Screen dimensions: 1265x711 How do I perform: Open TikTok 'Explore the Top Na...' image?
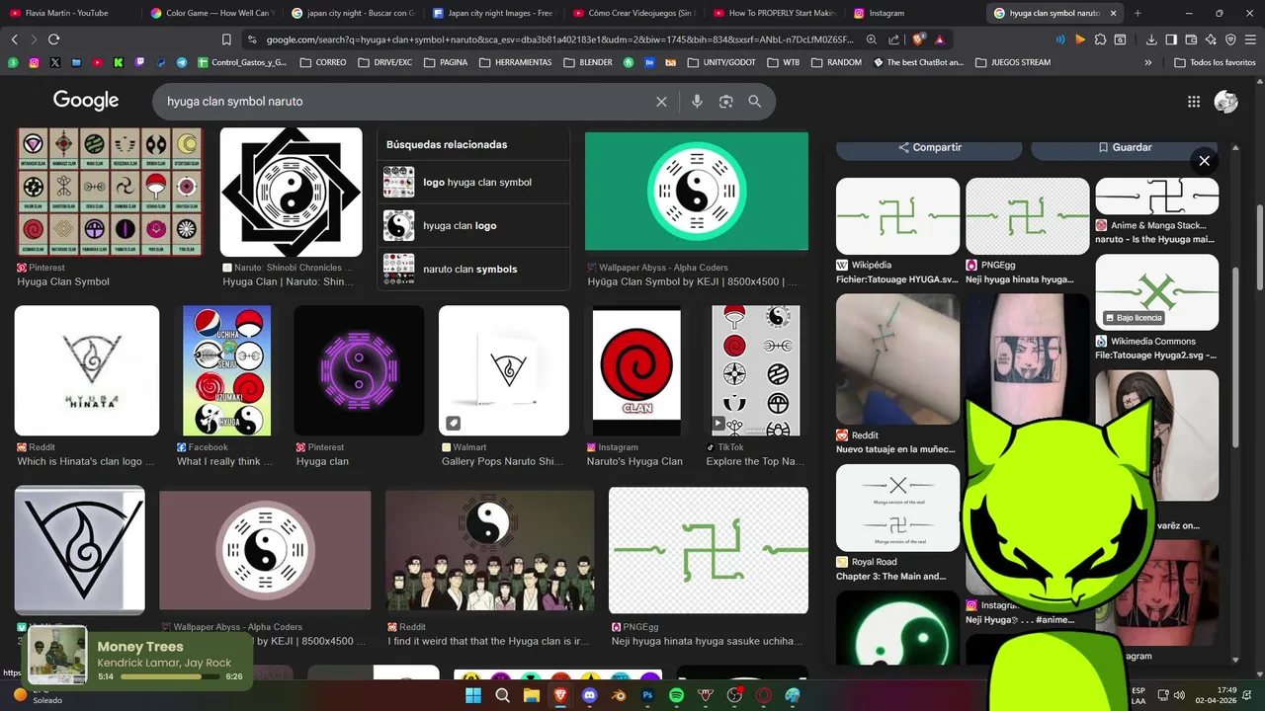pos(756,370)
